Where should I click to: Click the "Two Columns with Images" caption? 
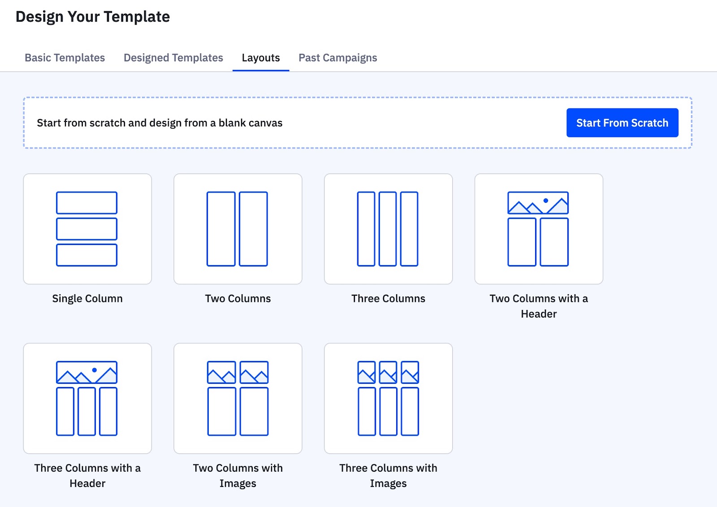tap(238, 475)
